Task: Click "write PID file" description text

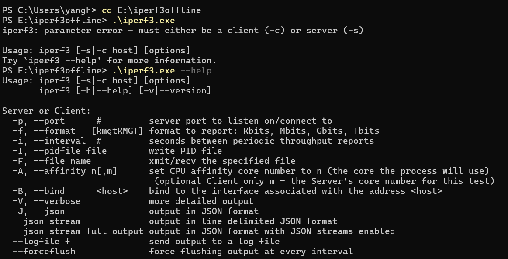Action: click(x=186, y=151)
